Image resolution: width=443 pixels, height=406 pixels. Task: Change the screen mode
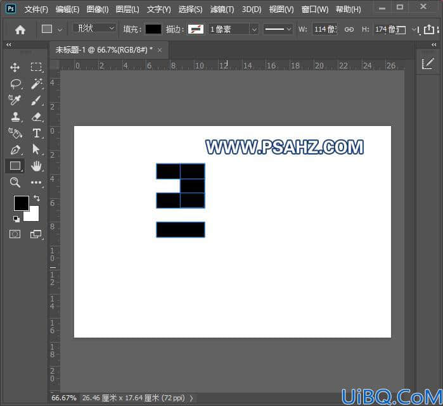tap(36, 234)
